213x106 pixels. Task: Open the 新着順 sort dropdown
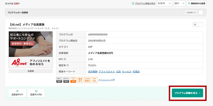pyautogui.click(x=164, y=3)
